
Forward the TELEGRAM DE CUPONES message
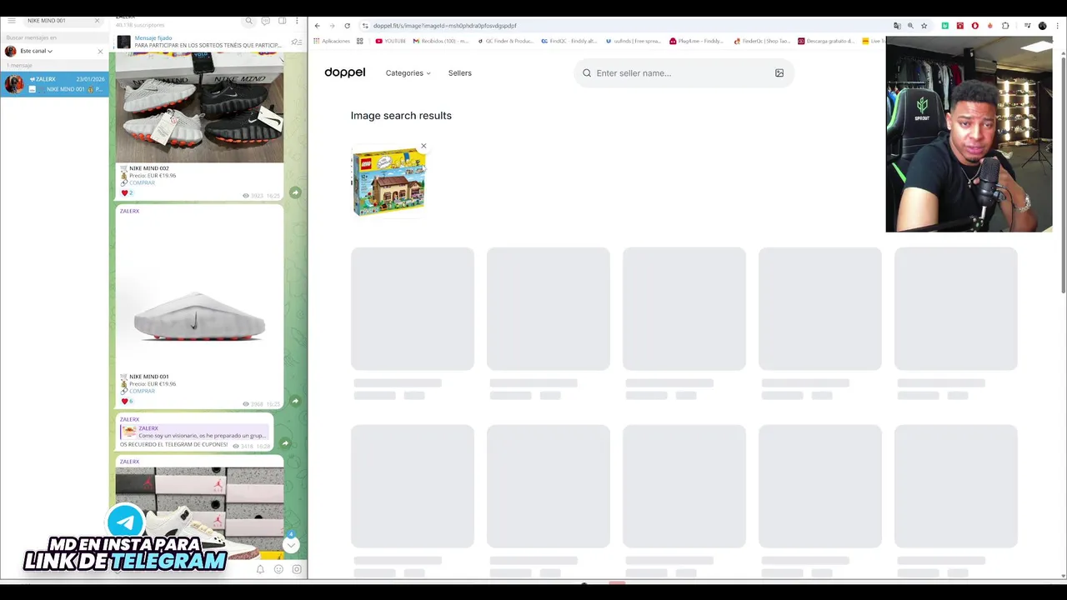coord(285,443)
